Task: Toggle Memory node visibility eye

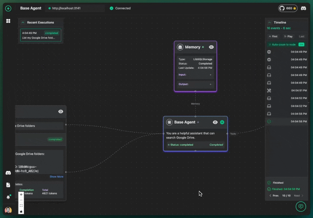Action: pos(211,47)
